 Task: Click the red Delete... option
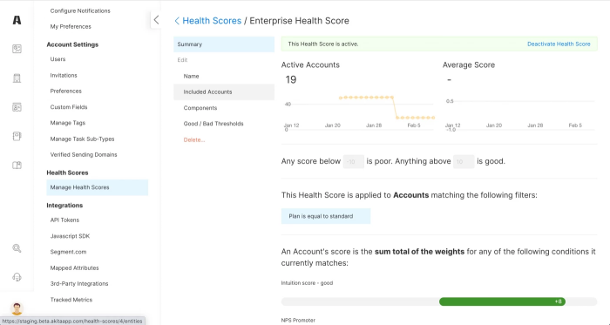tap(194, 140)
